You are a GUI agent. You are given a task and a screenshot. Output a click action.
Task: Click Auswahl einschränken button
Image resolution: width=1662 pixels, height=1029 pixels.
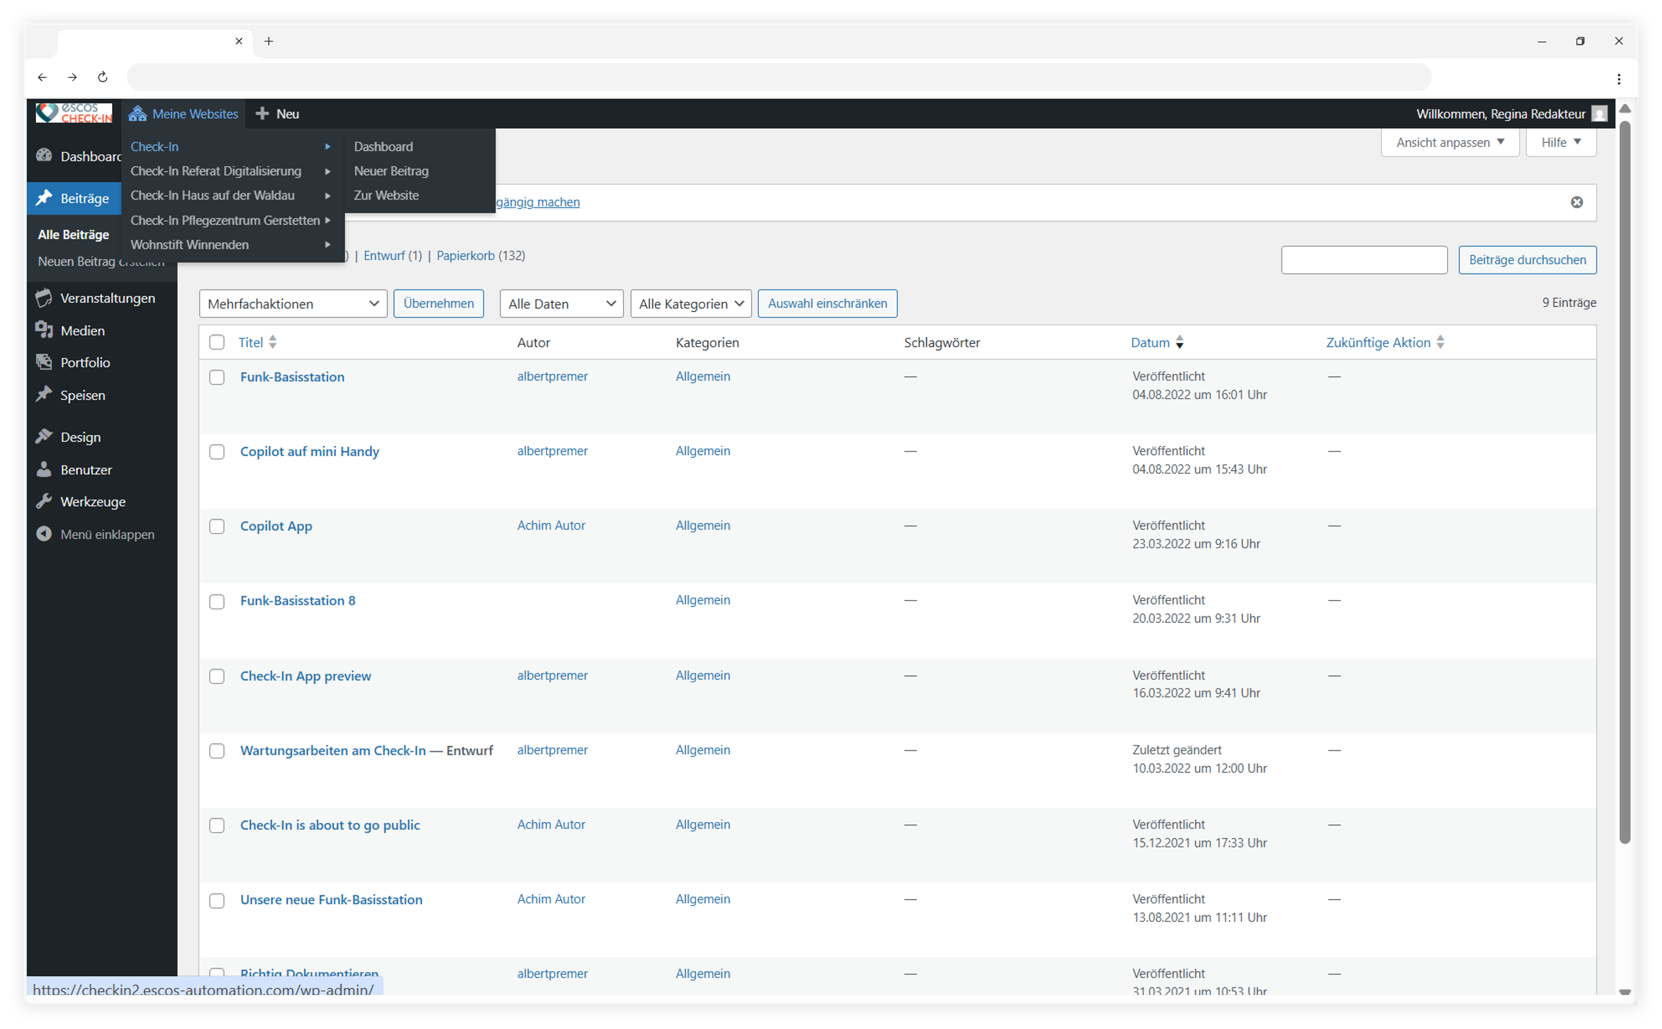(x=827, y=303)
